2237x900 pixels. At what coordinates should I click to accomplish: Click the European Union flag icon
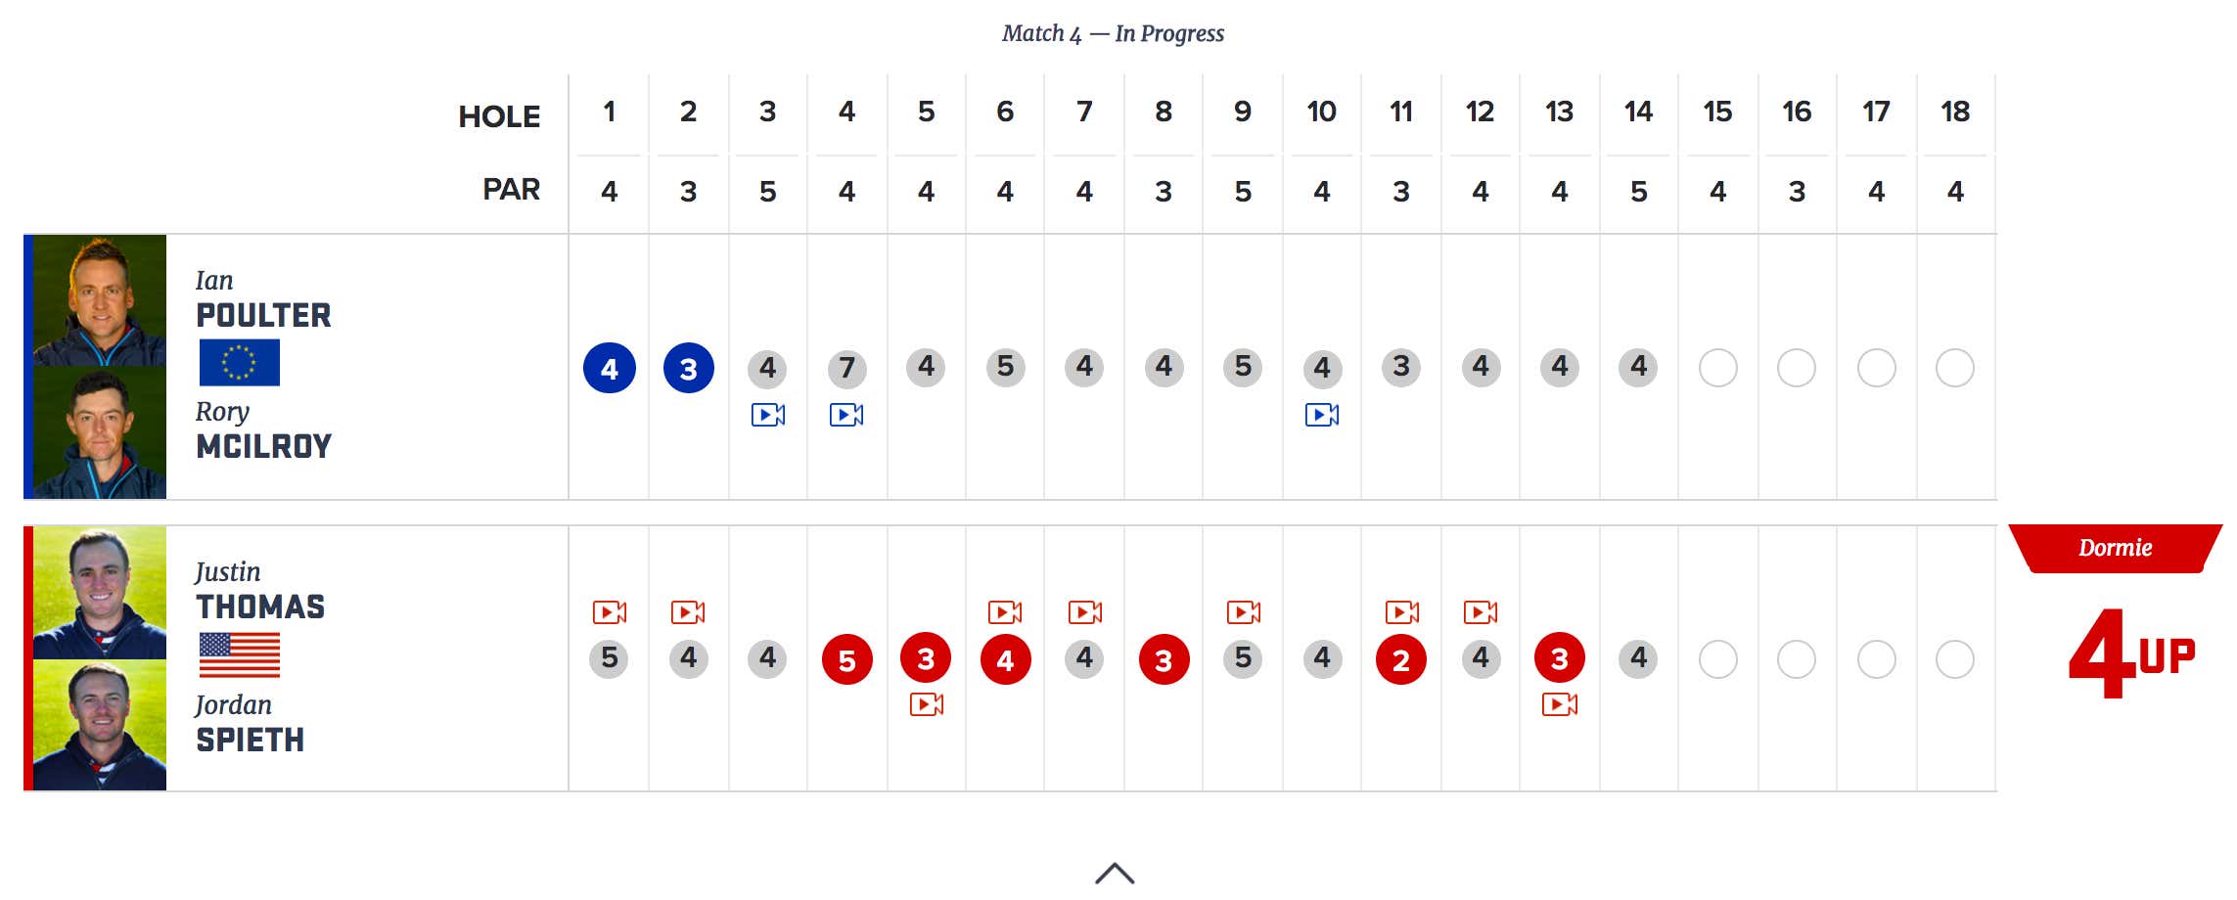[x=240, y=363]
